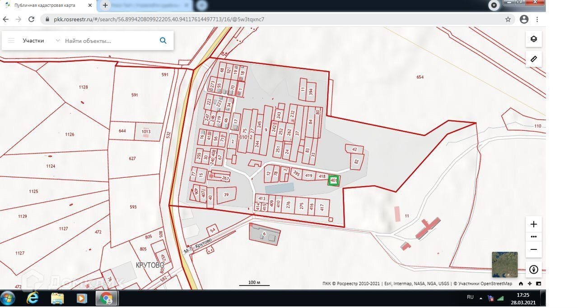Screen dimensions: 578x308
Task: Click the magnifier search icon
Action: [163, 41]
